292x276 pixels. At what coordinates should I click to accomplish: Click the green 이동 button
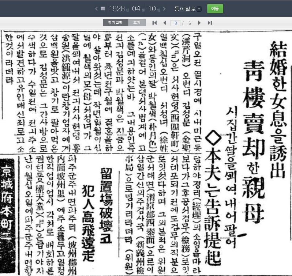coord(215,8)
